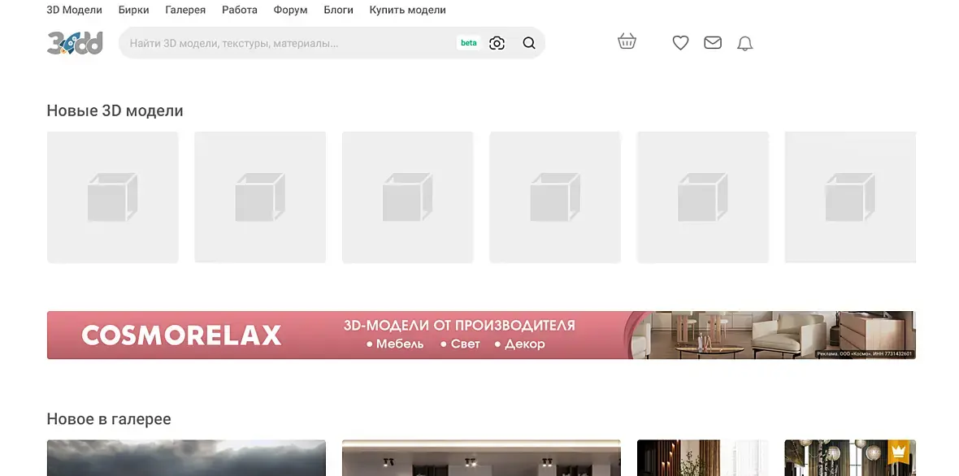Open notifications with the bell icon
The height and width of the screenshot is (476, 959).
(744, 43)
